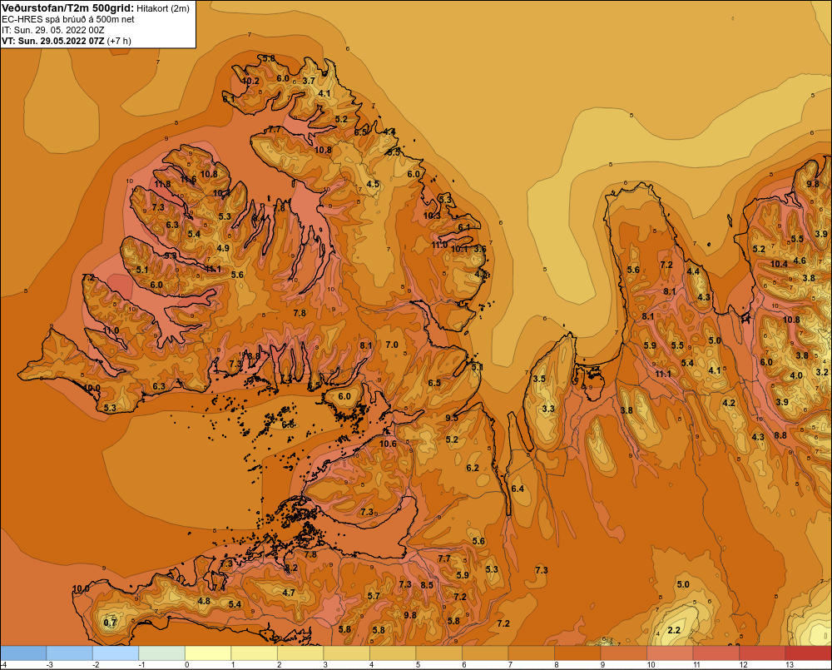832x670 pixels.
Task: Click the 3.2 temperature value
Action: point(822,372)
